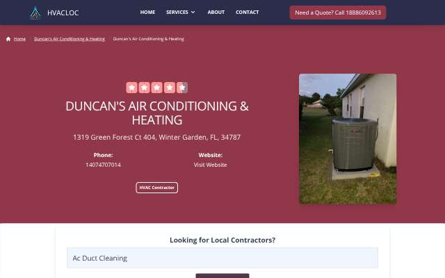The width and height of the screenshot is (445, 278).
Task: Click the Ac Duct Cleaning input field
Action: 222,258
